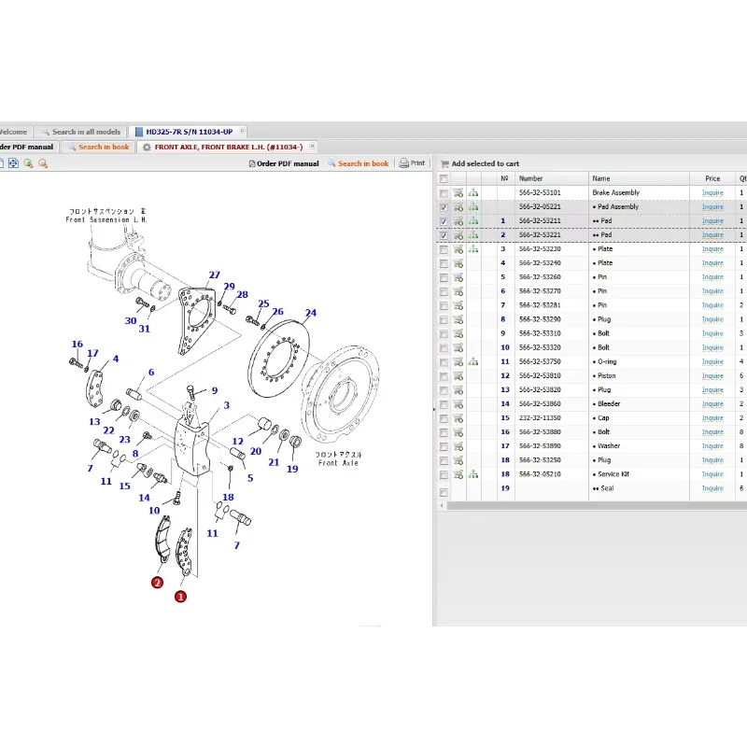Switch to the HD325-7R S/N 11034-UP tab
The width and height of the screenshot is (747, 747).
[189, 132]
